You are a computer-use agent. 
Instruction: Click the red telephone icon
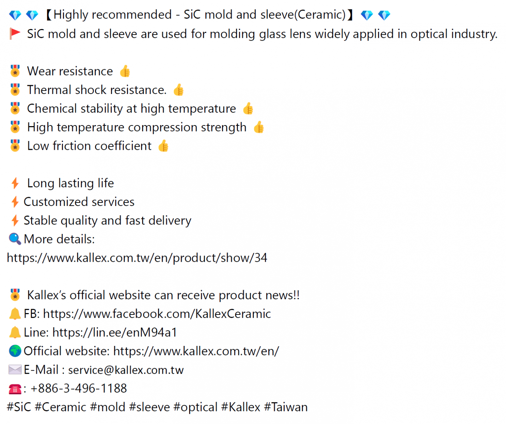tap(15, 389)
